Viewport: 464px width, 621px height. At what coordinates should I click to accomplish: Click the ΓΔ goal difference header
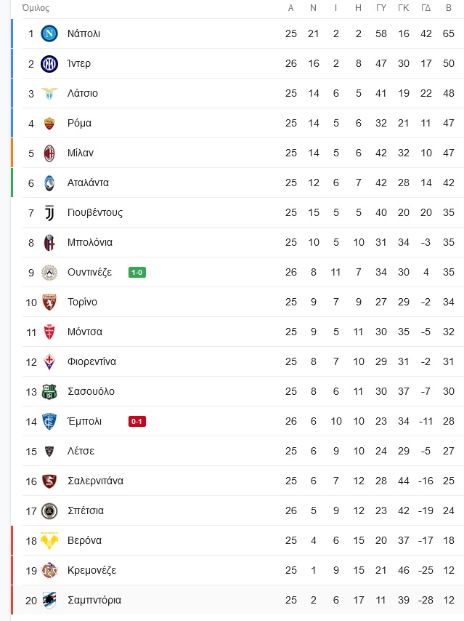pyautogui.click(x=426, y=8)
